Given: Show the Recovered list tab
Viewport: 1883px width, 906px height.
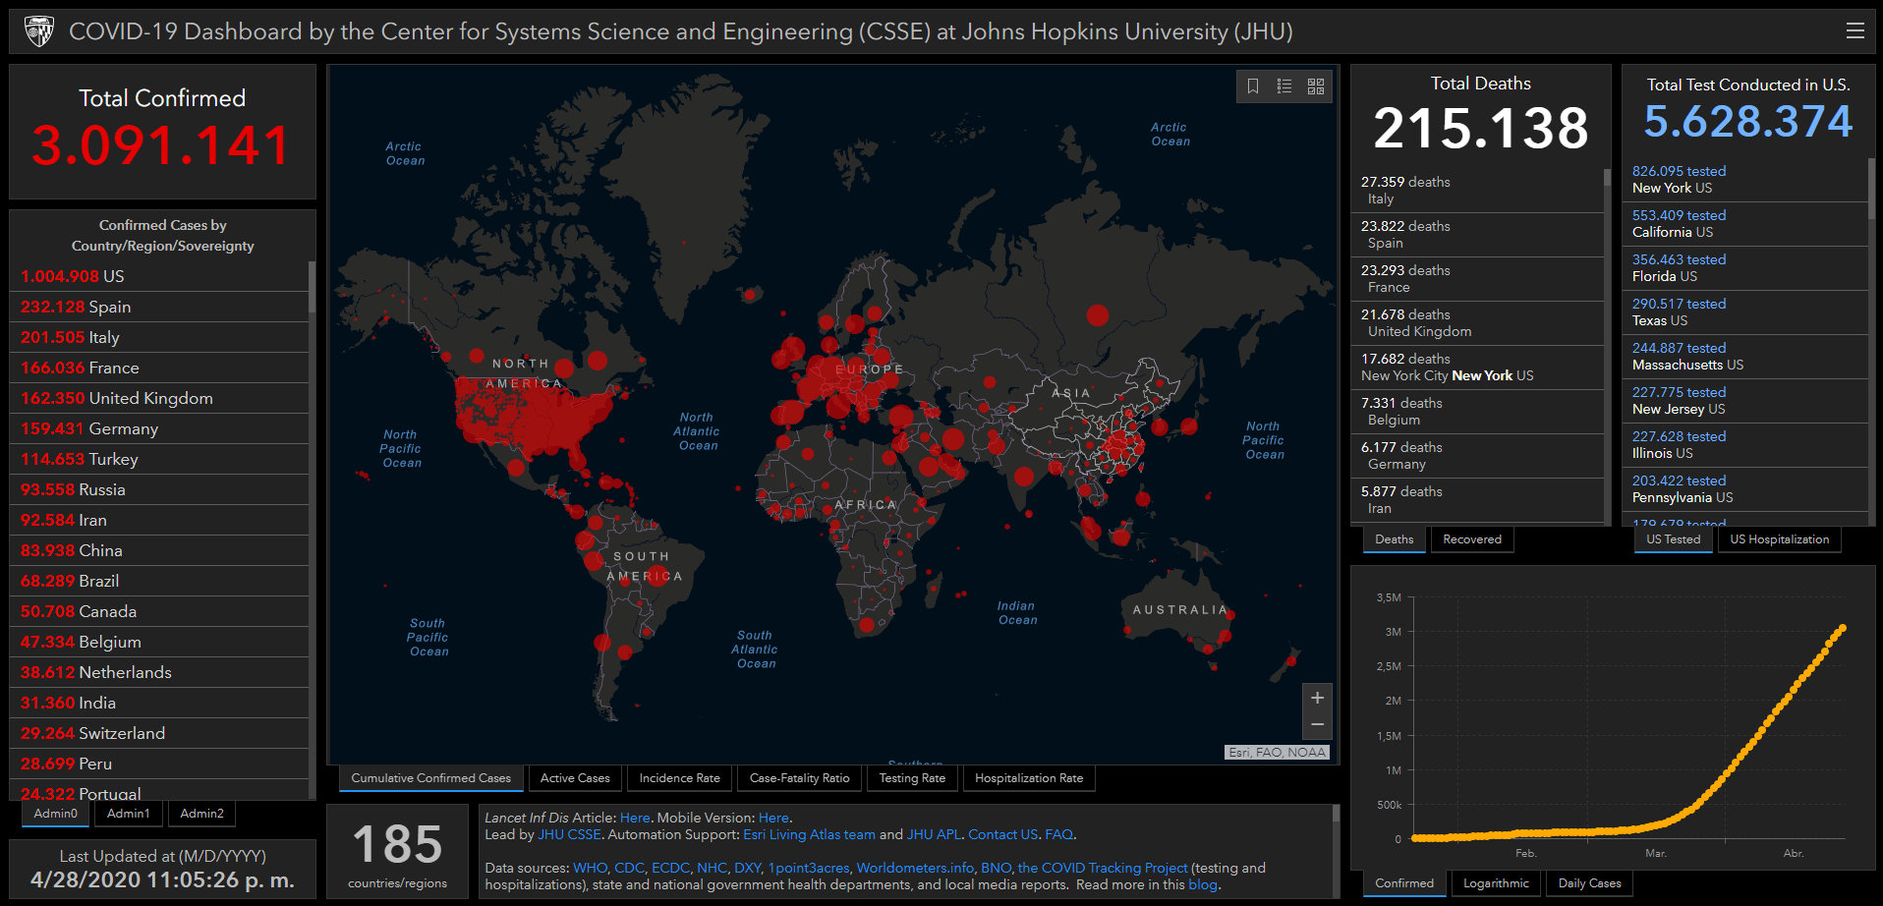Looking at the screenshot, I should [x=1471, y=539].
